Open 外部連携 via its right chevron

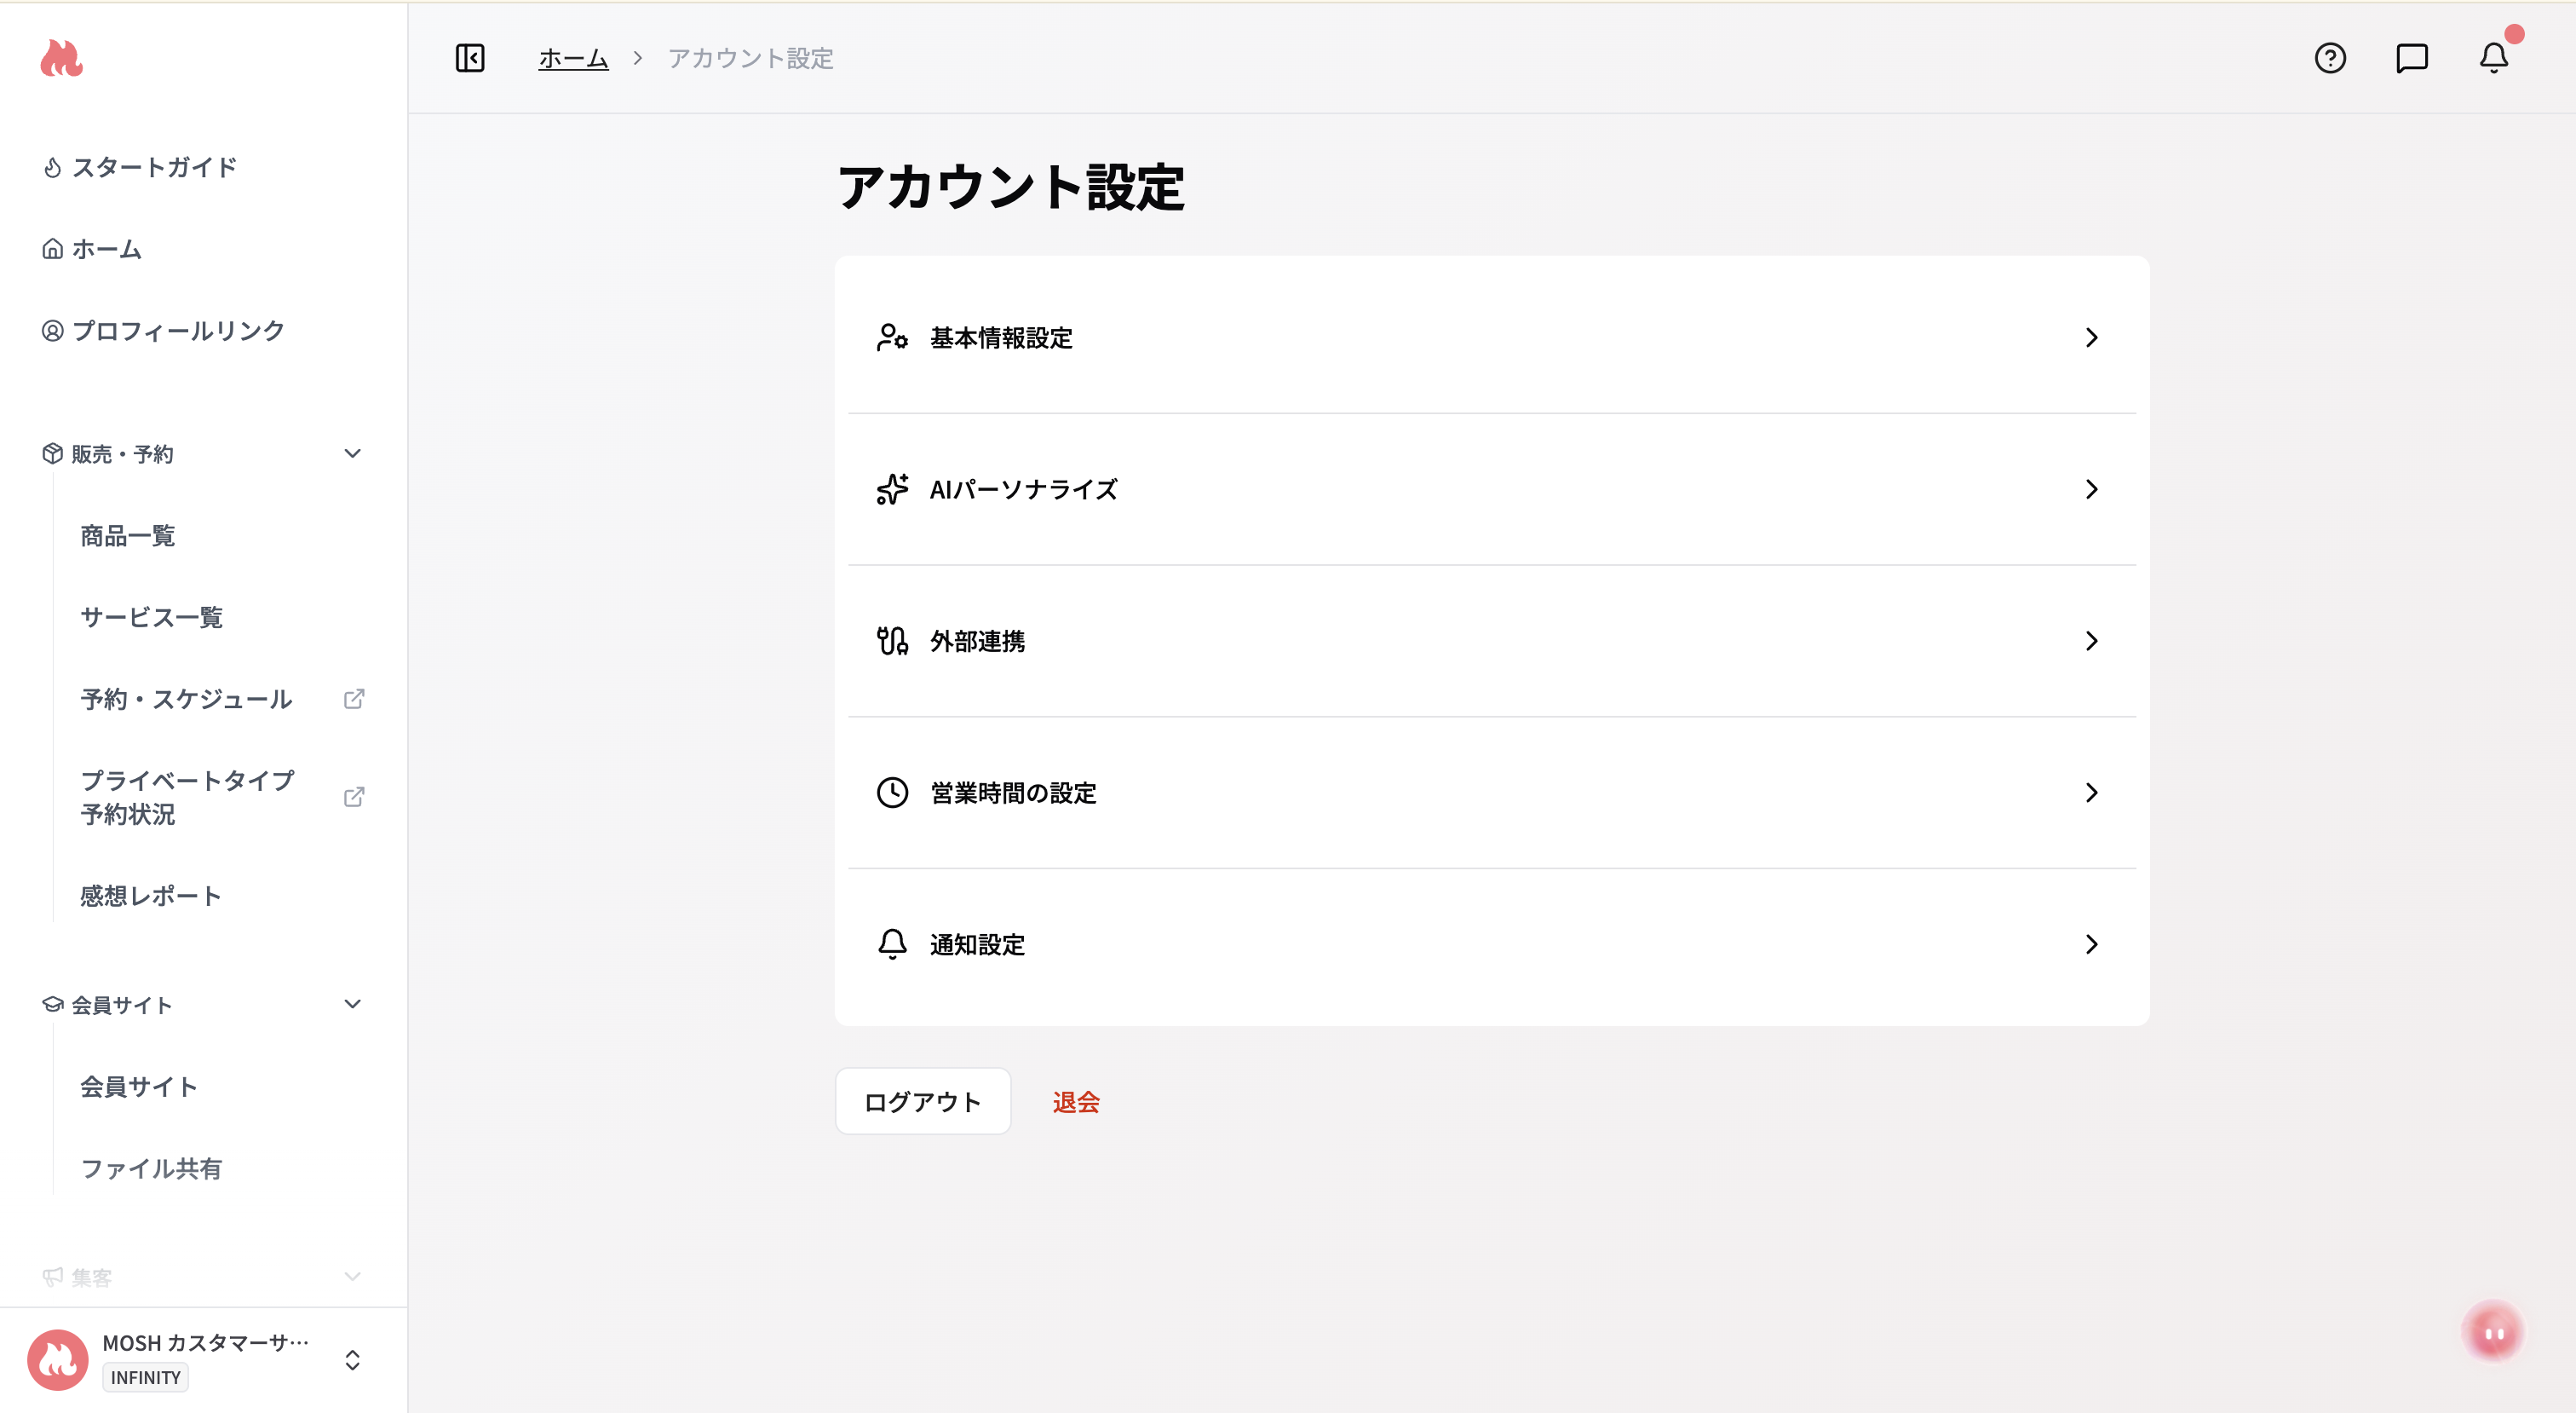[2092, 641]
